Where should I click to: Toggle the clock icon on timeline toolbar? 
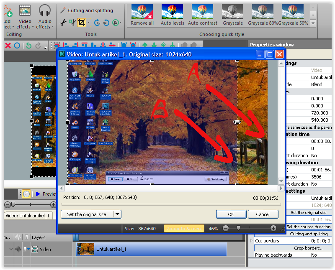click(x=26, y=194)
